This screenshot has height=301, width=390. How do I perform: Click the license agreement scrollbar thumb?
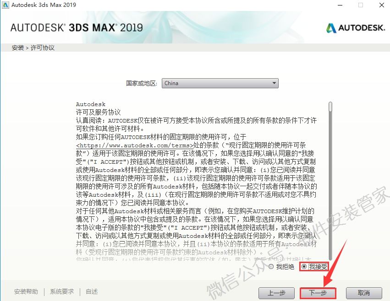[x=330, y=107]
